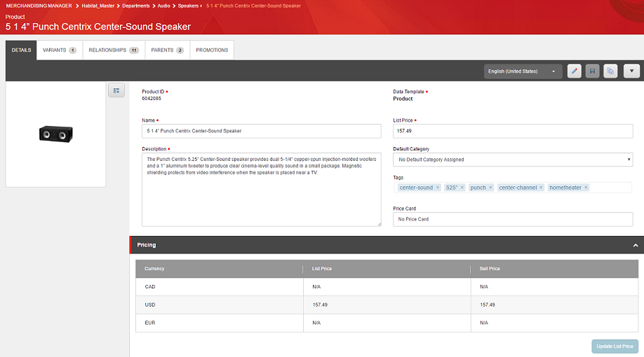Open Merchandising Manager breadcrumb link
Image resolution: width=644 pixels, height=357 pixels.
coord(39,6)
